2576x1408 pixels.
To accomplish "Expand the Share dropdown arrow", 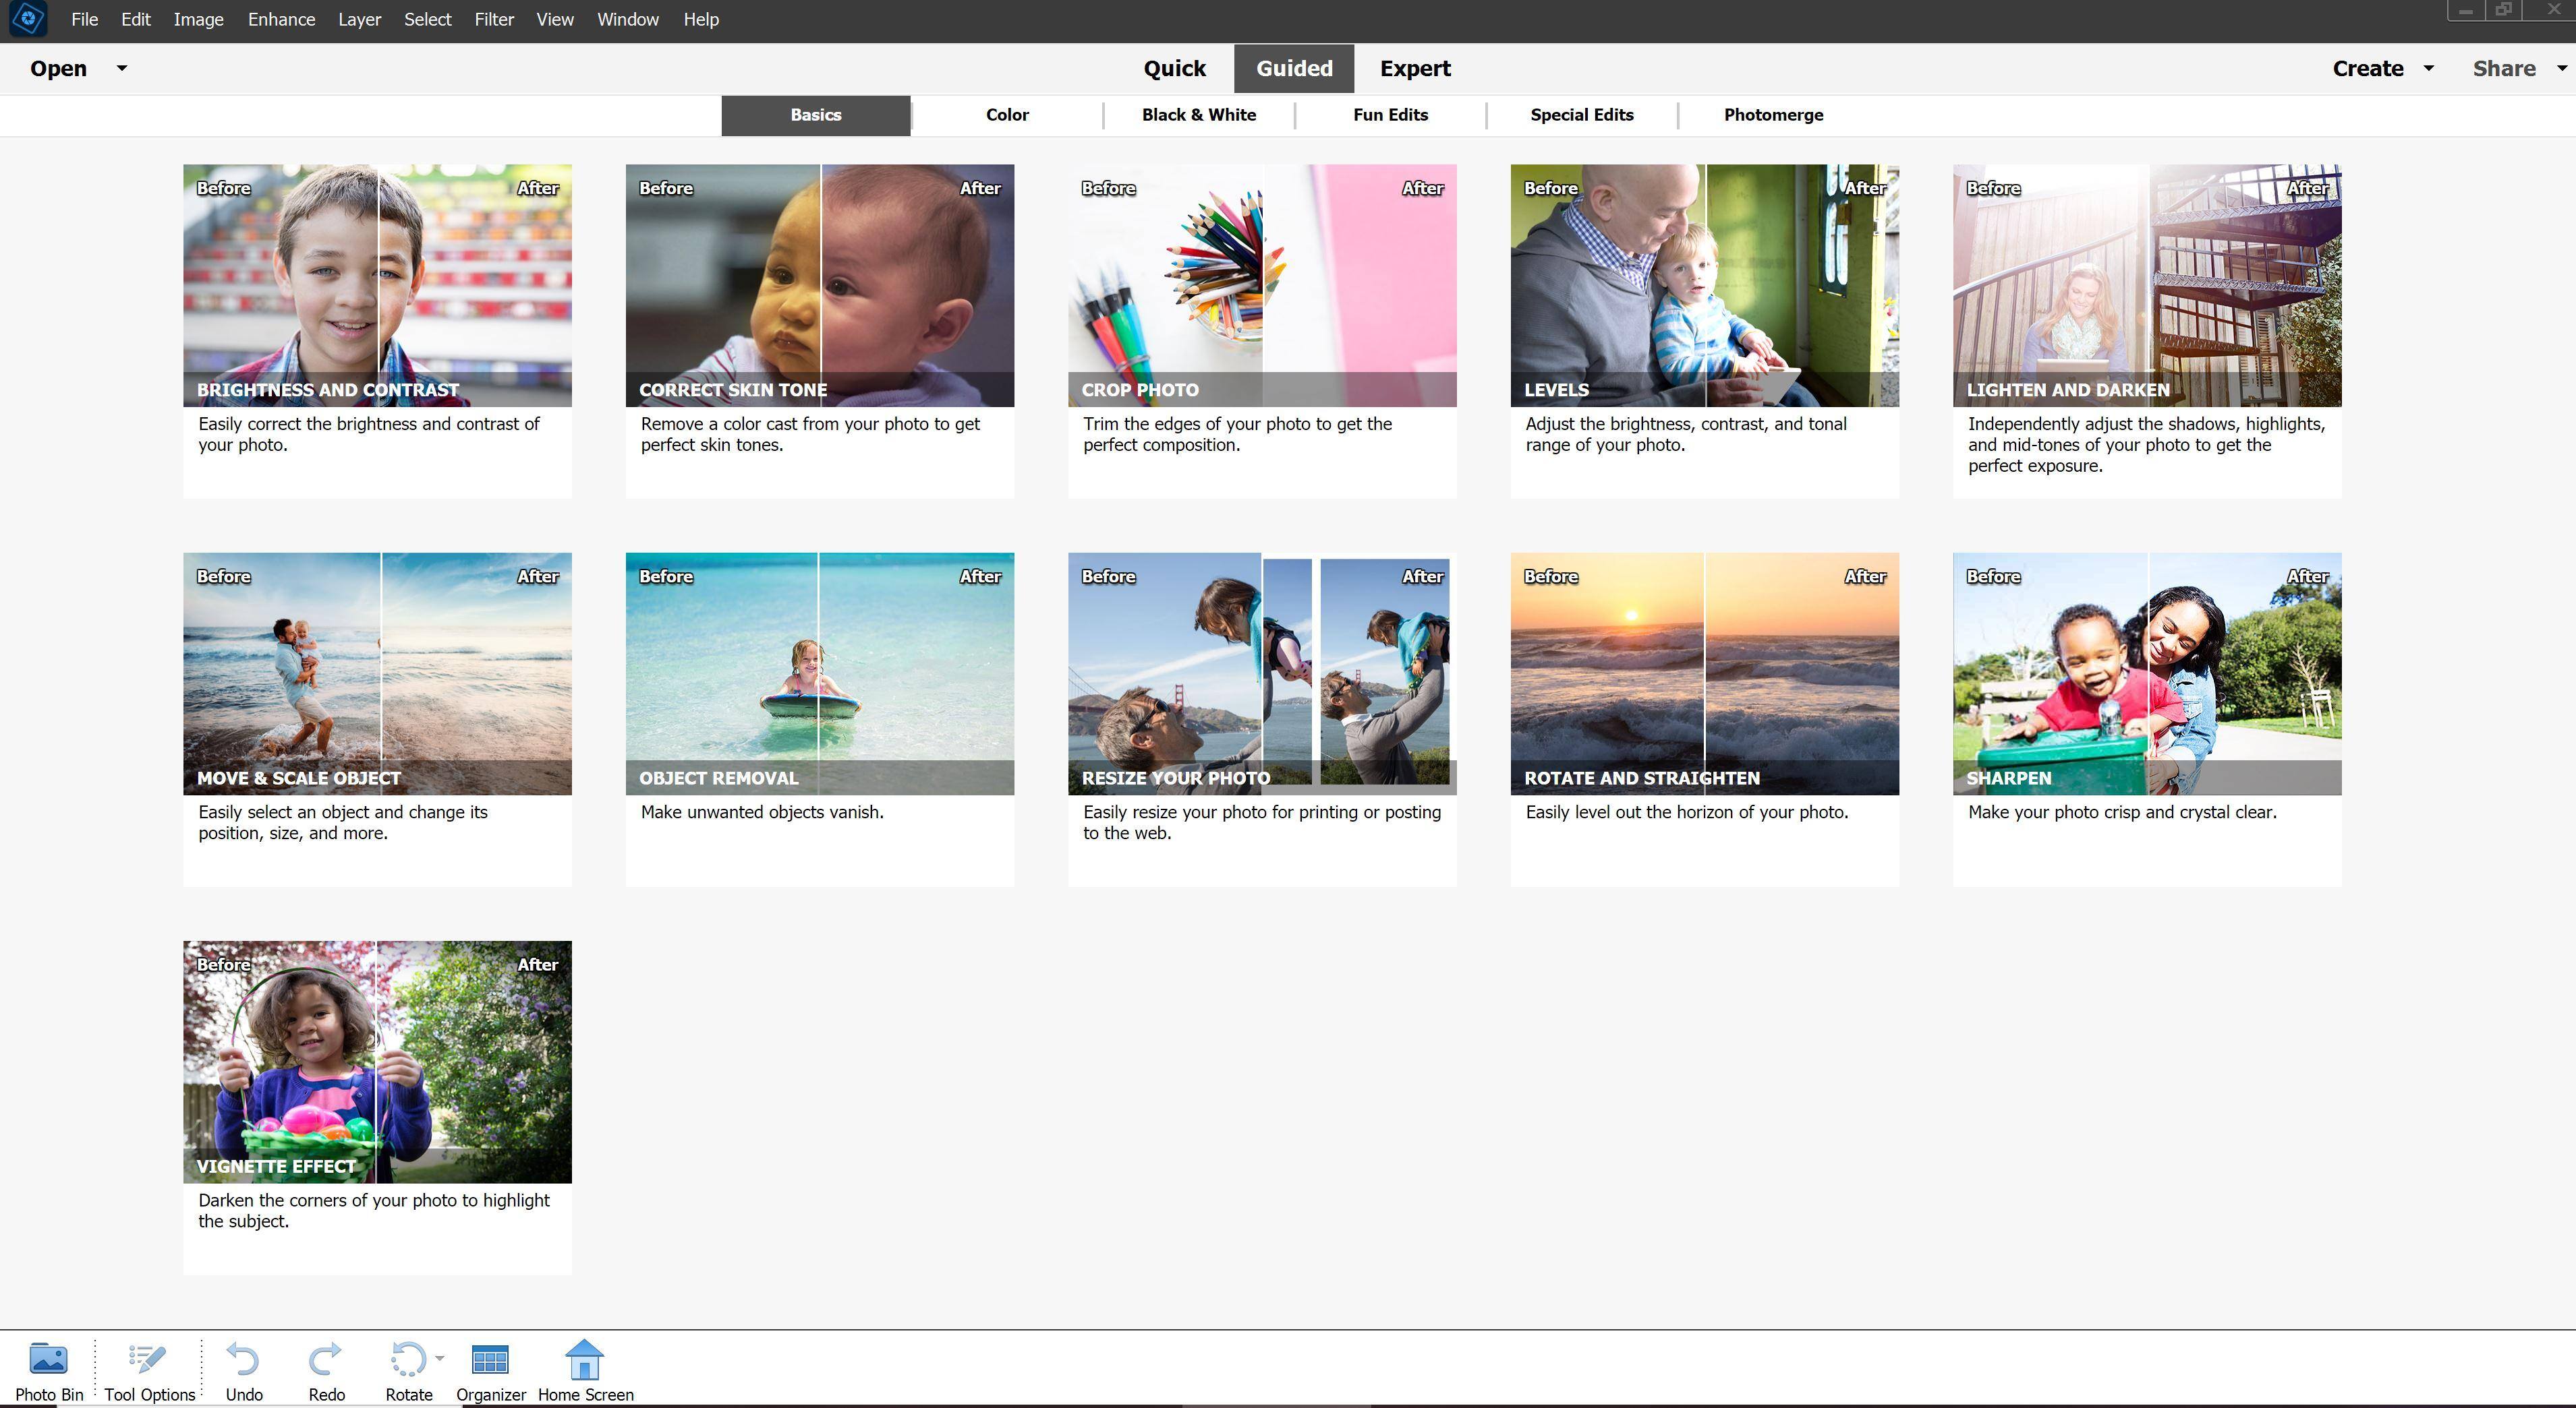I will tap(2561, 68).
